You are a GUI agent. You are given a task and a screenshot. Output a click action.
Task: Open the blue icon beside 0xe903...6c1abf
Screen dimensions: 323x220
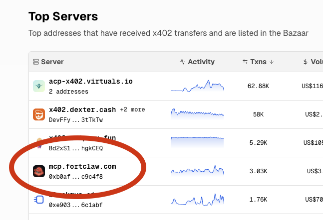39,200
